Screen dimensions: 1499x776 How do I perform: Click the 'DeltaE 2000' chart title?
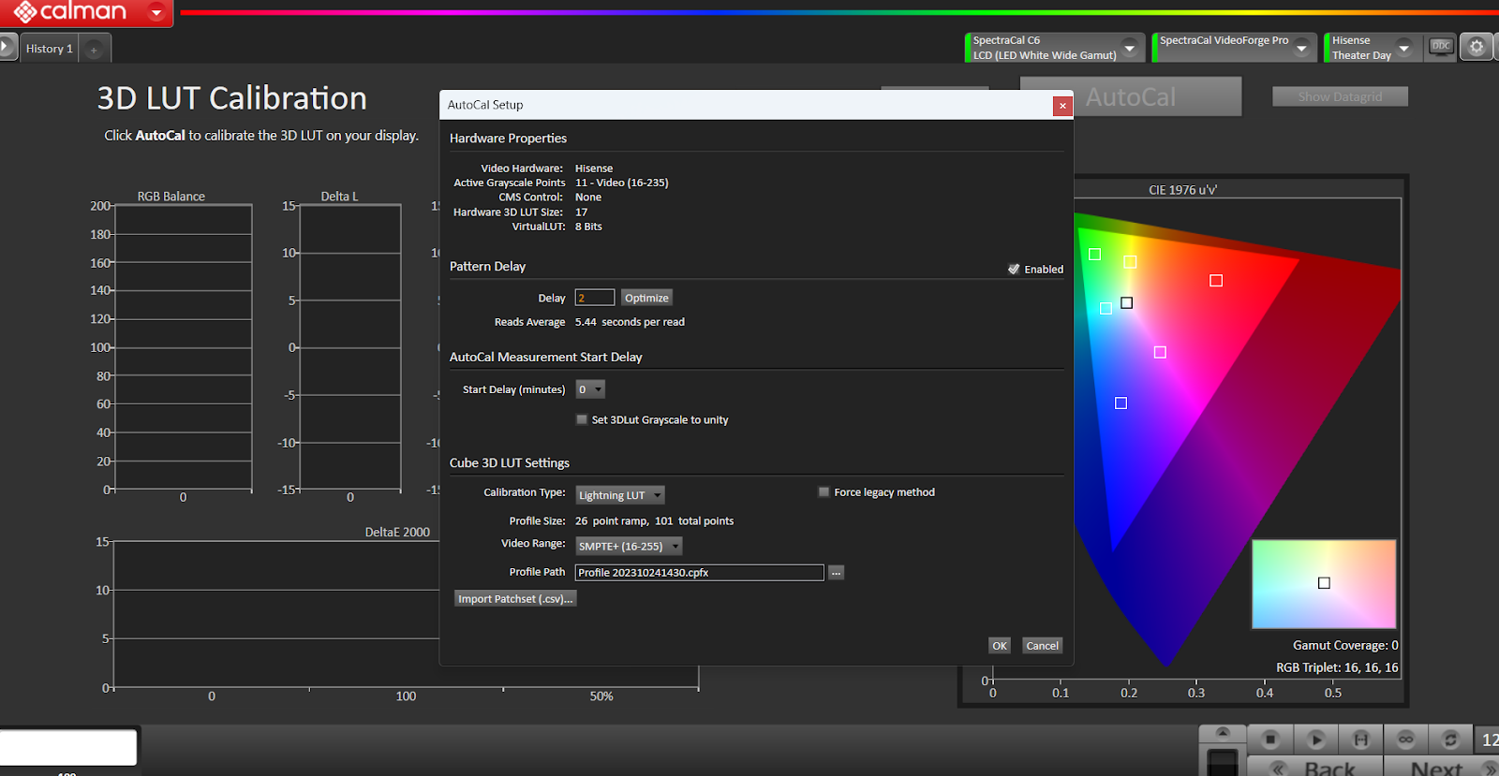397,532
